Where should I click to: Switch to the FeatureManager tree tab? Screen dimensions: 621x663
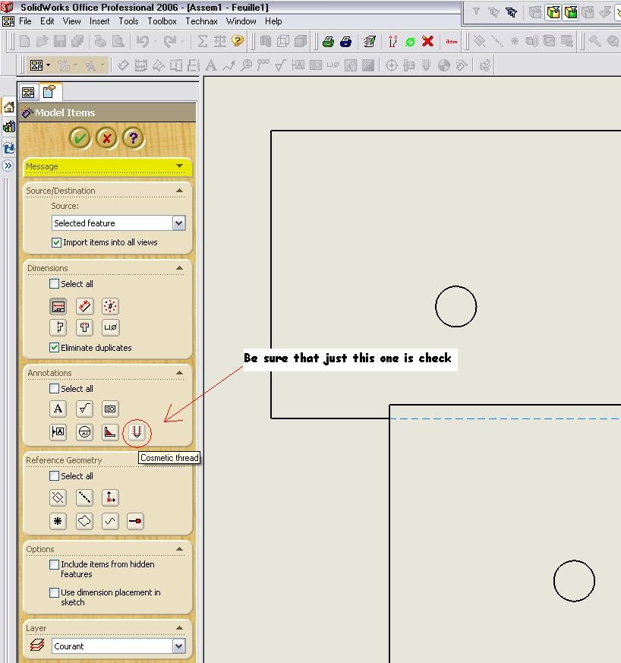pyautogui.click(x=28, y=92)
